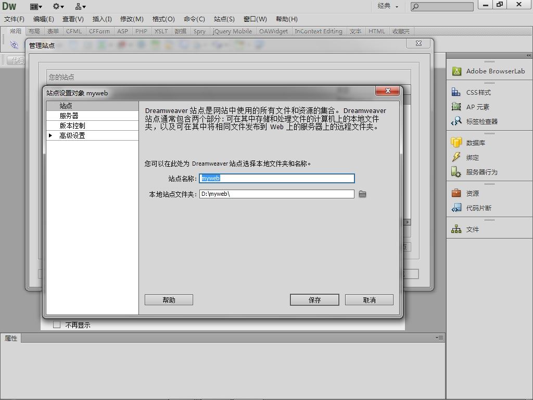Open the 属性 panel options menu
Viewport: 533px width, 400px height.
439,337
